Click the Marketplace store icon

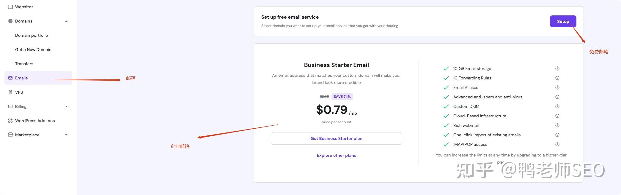(x=10, y=135)
